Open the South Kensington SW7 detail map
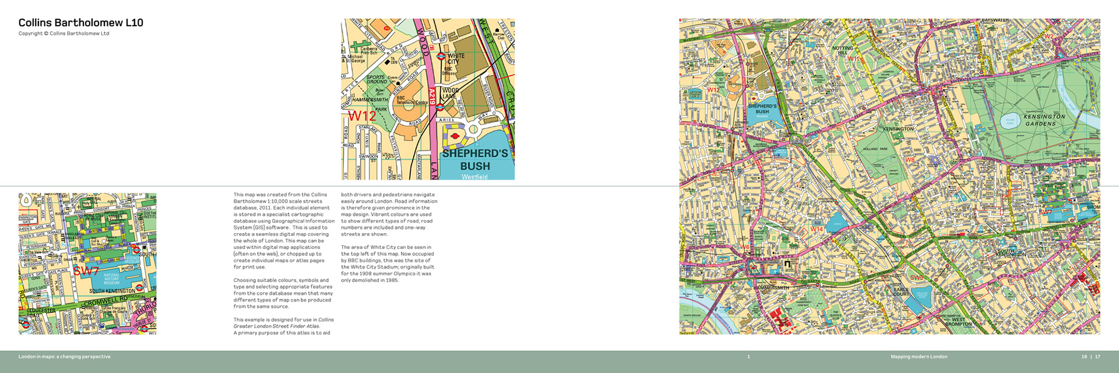The width and height of the screenshot is (1119, 373). (87, 263)
